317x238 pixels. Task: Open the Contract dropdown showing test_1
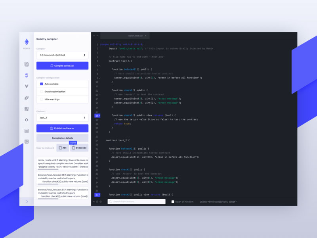coord(62,117)
